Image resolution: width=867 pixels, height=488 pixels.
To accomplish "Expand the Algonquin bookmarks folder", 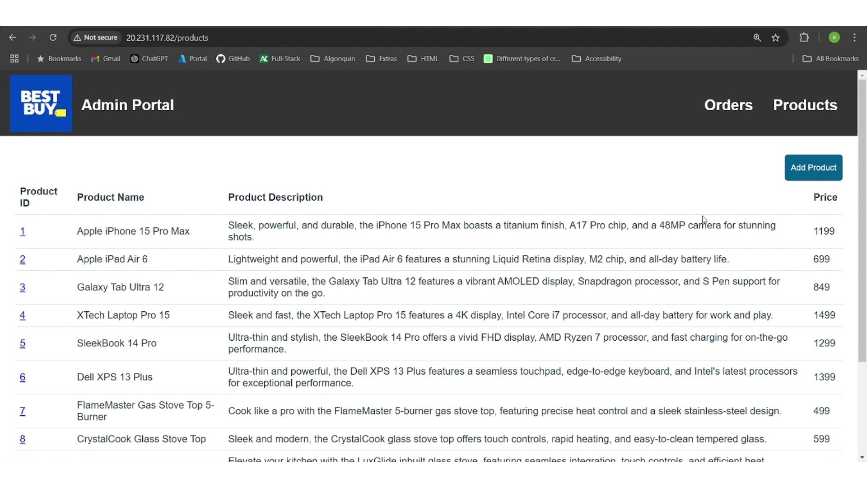I will (x=333, y=59).
